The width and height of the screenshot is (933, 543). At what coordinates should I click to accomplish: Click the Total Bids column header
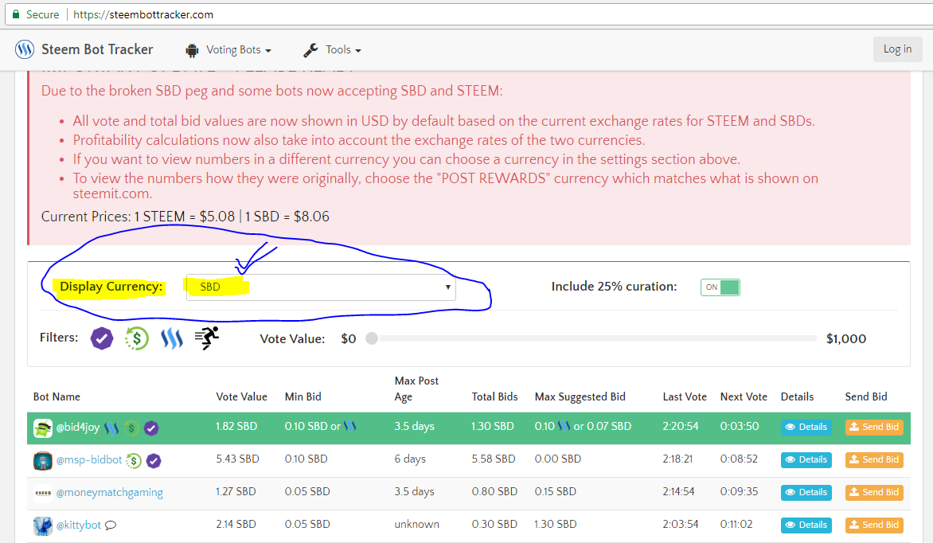pos(495,397)
